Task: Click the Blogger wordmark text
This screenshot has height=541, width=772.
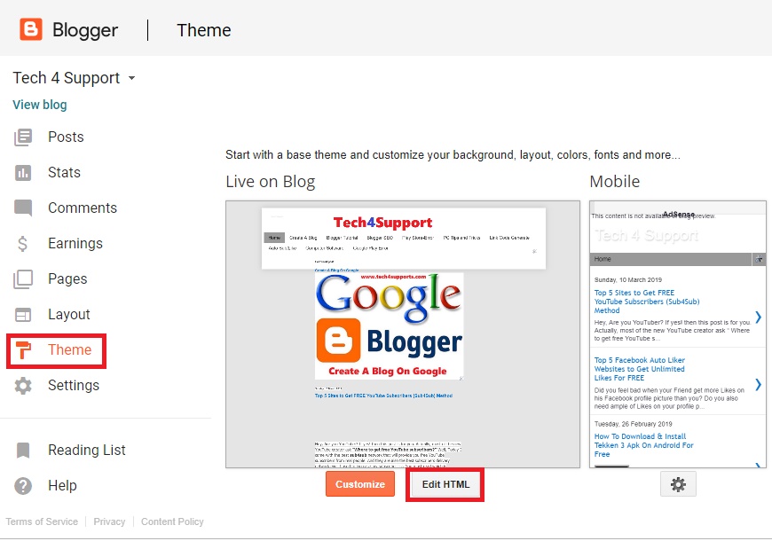Action: (x=85, y=30)
